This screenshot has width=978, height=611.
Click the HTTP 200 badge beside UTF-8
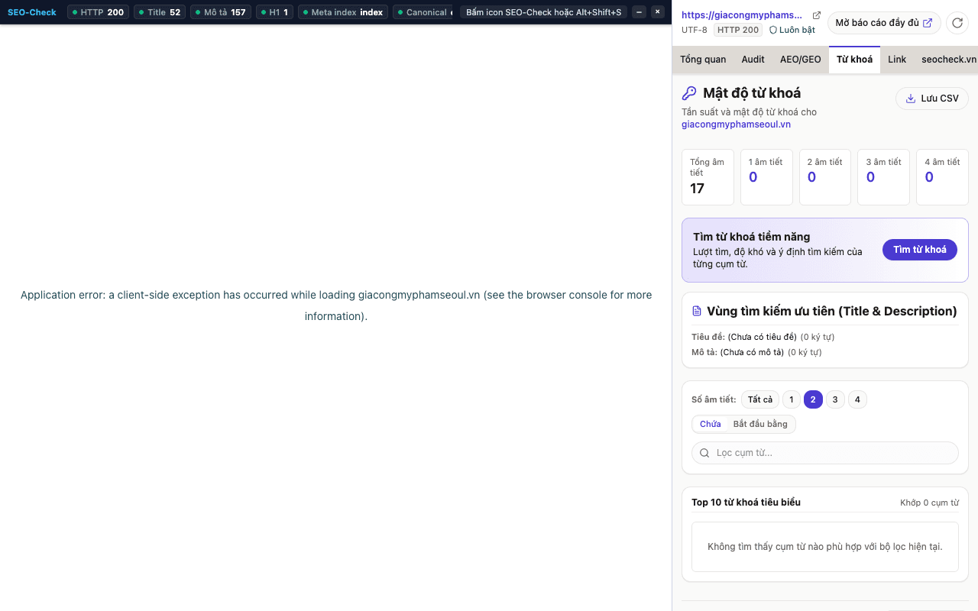[738, 30]
